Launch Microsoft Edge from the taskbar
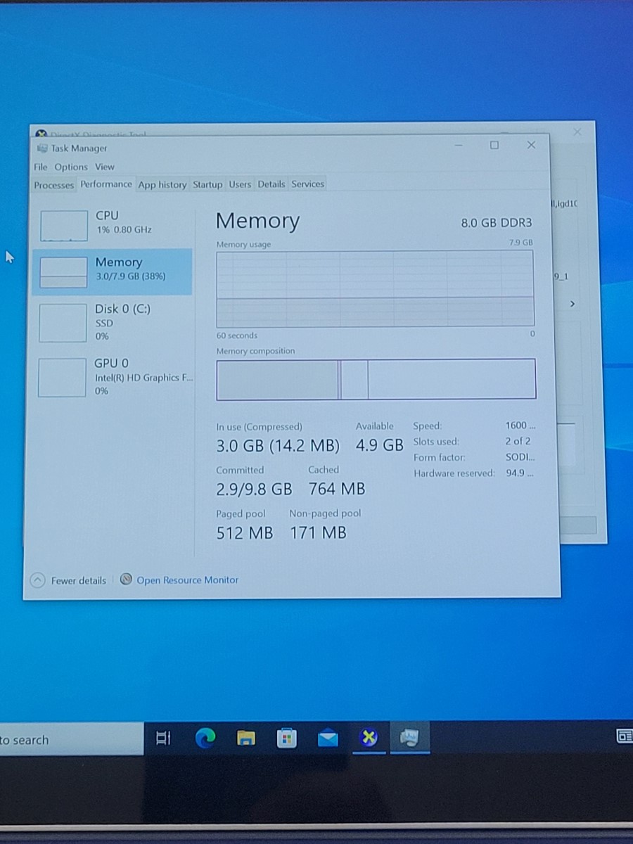The image size is (633, 844). [205, 738]
